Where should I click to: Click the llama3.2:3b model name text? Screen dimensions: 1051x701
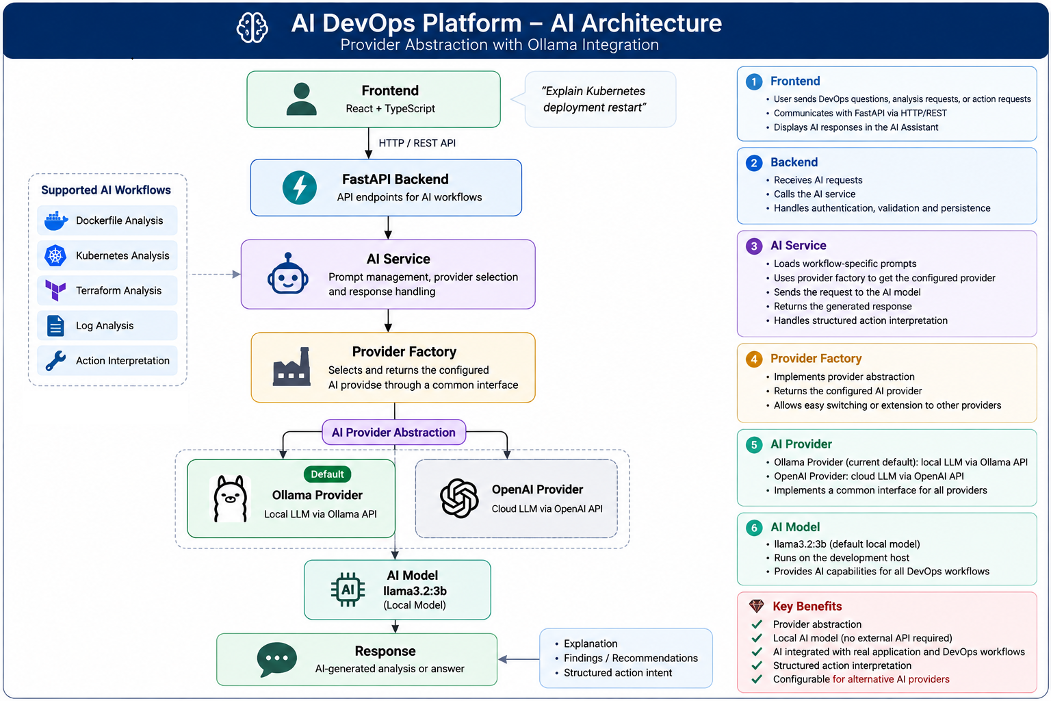click(x=415, y=591)
